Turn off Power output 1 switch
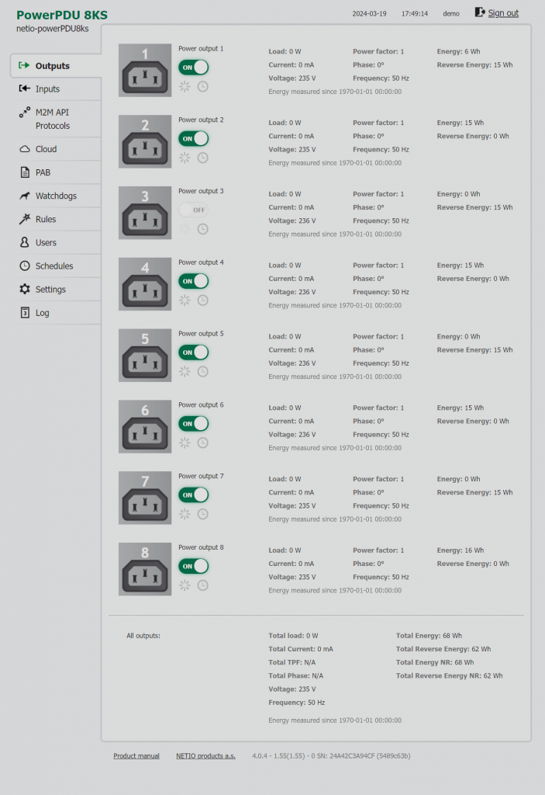Image resolution: width=545 pixels, height=795 pixels. point(194,68)
